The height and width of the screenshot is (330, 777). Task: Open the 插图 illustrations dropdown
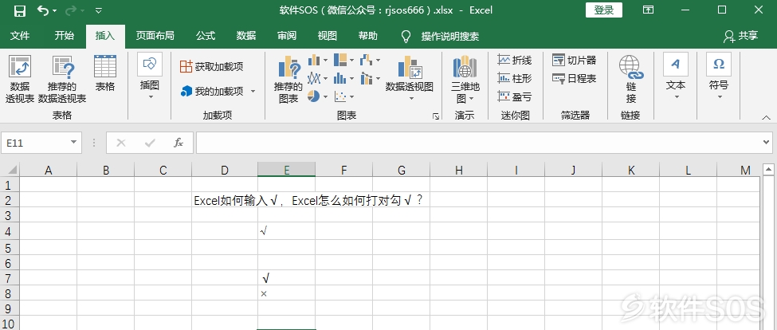pos(150,77)
